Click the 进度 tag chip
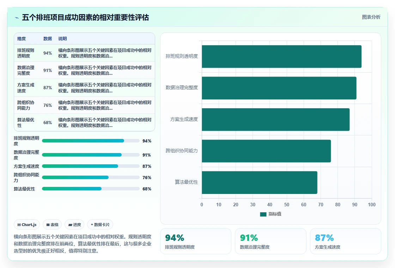Screen dimensions: 395x268 [74, 225]
